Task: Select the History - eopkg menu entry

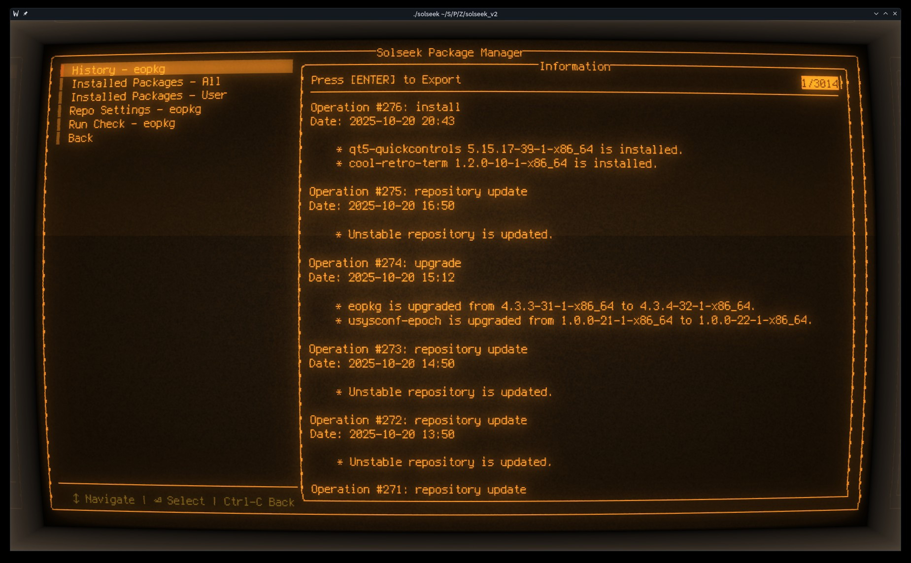Action: 118,69
